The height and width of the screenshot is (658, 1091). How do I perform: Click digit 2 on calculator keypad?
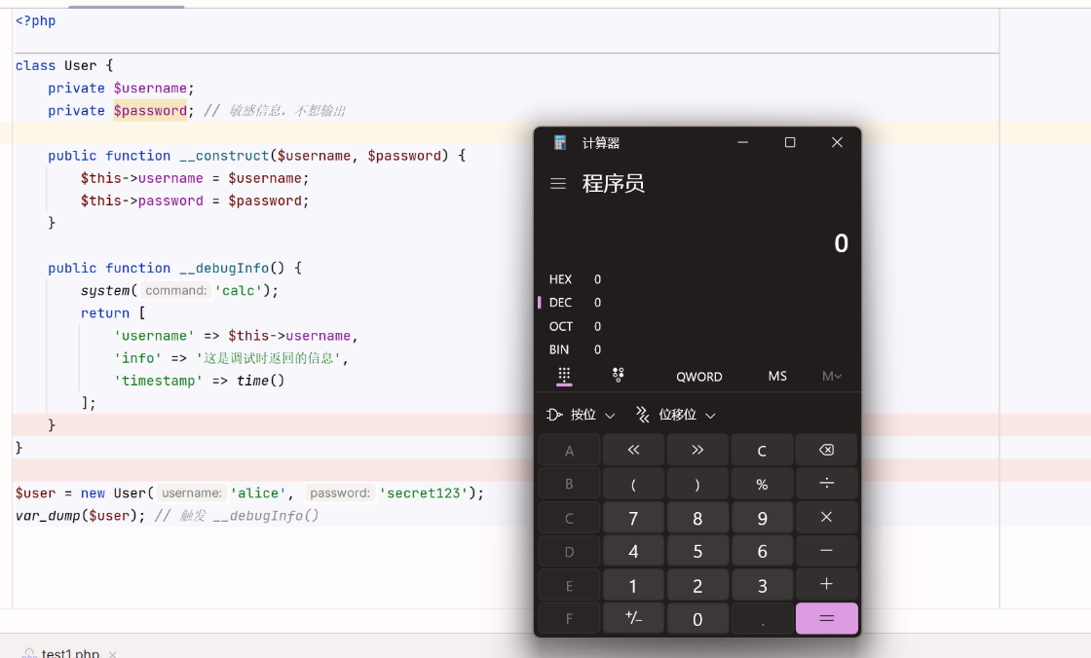tap(697, 584)
